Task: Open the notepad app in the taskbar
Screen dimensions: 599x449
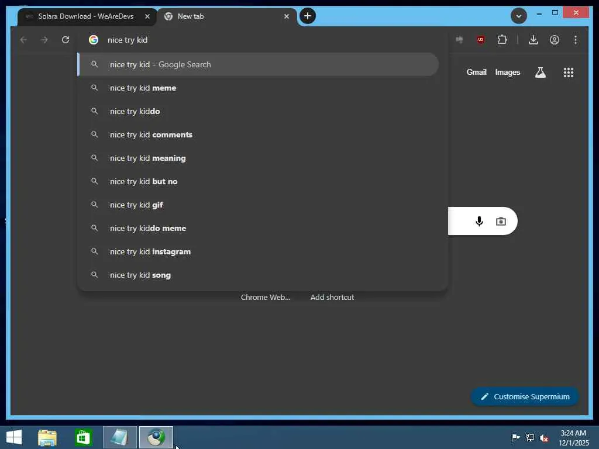Action: pyautogui.click(x=119, y=437)
